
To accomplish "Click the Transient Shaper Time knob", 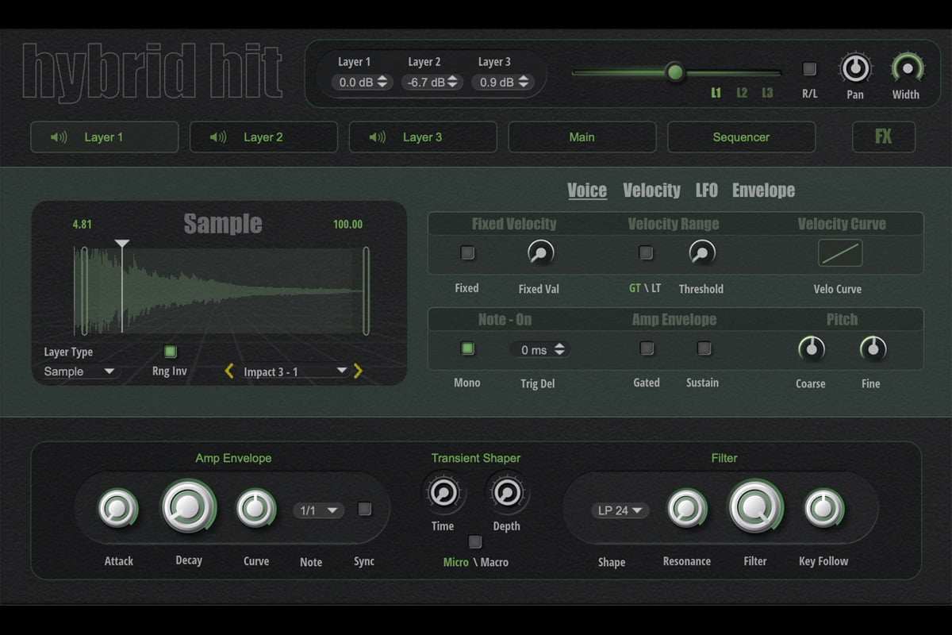I will (x=443, y=493).
